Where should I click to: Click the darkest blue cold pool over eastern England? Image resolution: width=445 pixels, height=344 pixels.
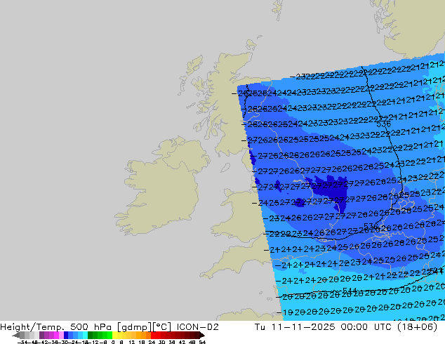[332, 192]
